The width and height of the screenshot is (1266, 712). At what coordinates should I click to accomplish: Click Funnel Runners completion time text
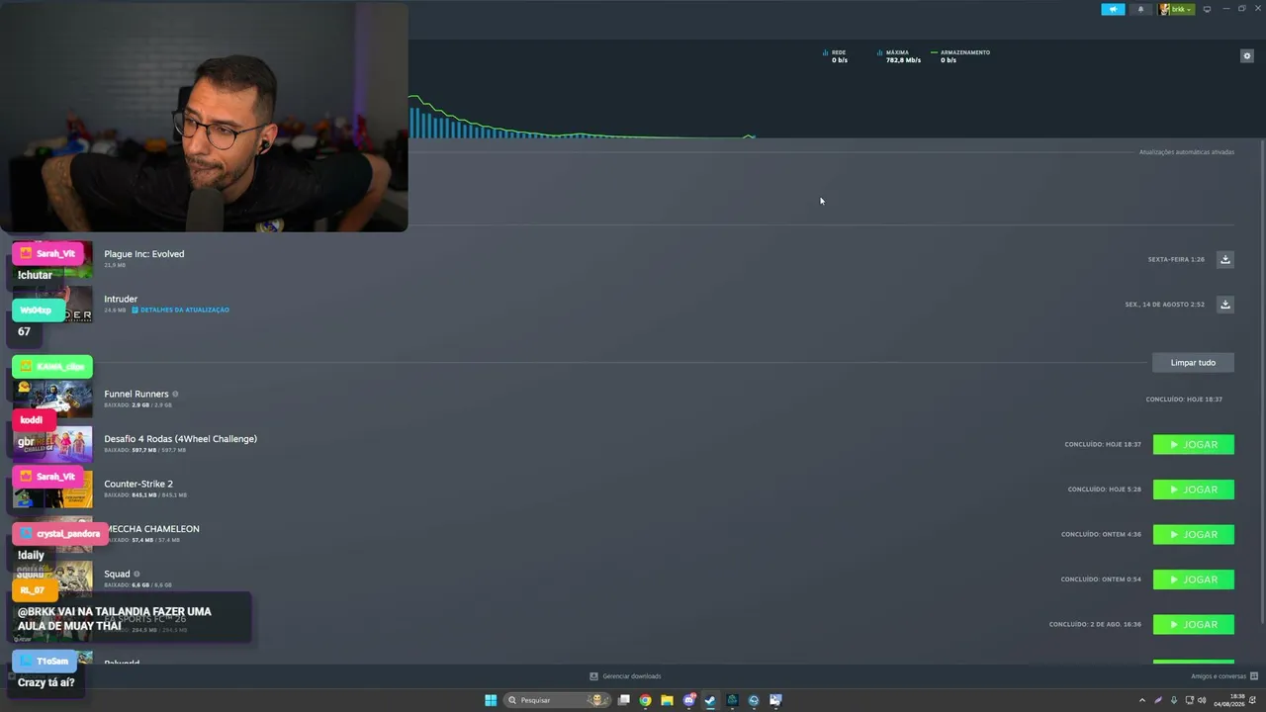(x=1184, y=400)
